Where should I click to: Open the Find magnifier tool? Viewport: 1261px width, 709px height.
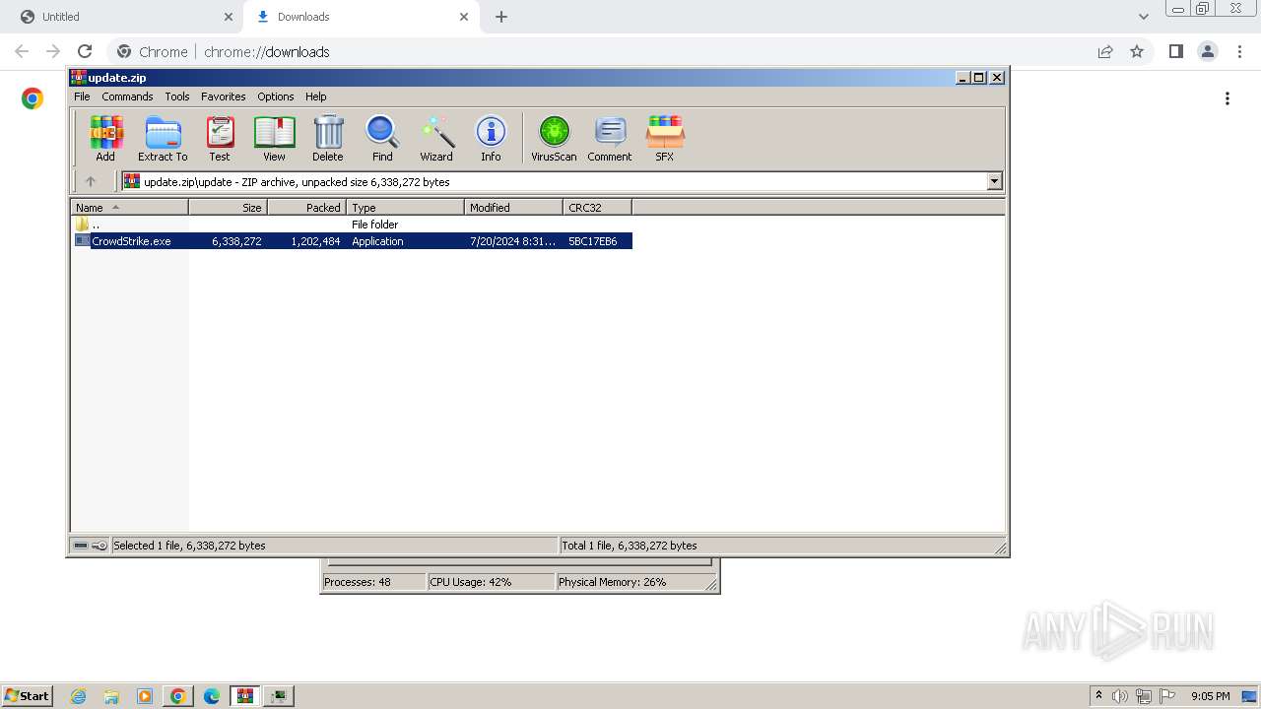(x=382, y=138)
